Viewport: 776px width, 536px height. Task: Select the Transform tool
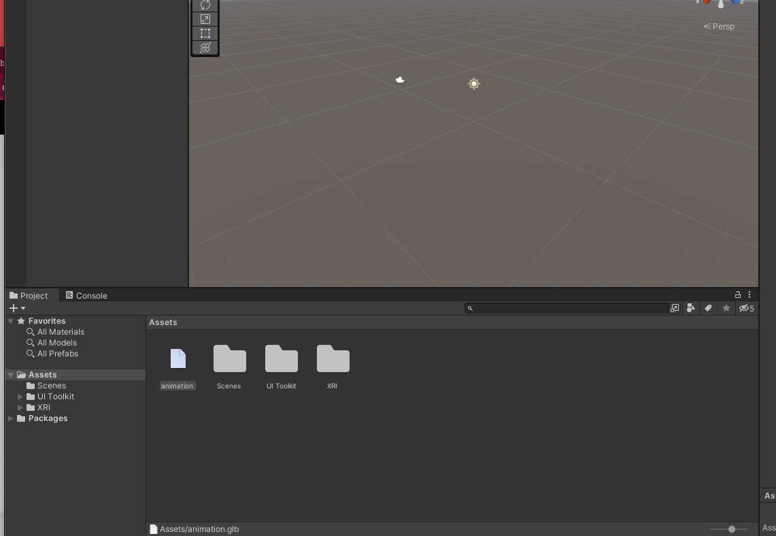[205, 48]
